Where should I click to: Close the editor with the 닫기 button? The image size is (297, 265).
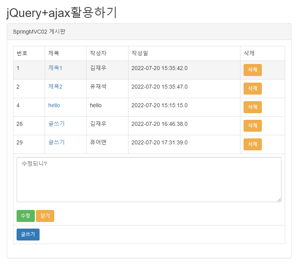point(45,216)
